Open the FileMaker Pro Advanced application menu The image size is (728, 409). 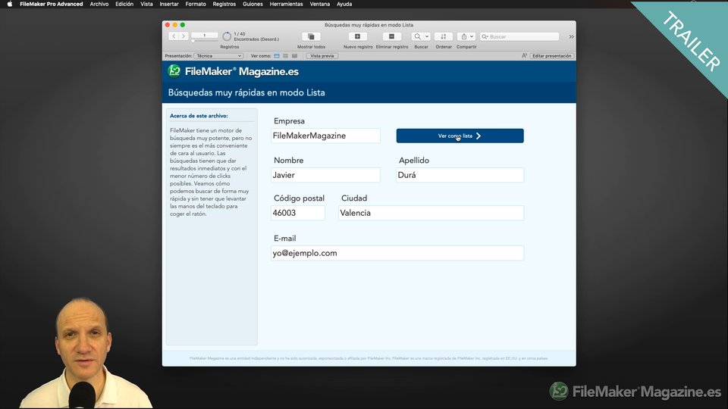(x=51, y=5)
